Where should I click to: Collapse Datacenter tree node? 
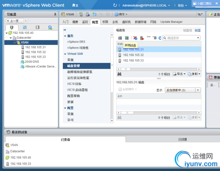pyautogui.click(x=11, y=38)
